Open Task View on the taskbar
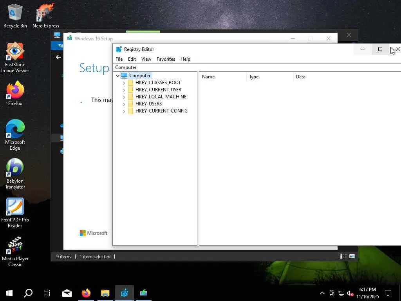Screen dimensions: 401x301 pos(47,293)
